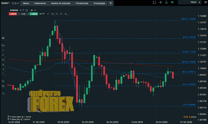The width and height of the screenshot is (208, 124).
Task: Switch to the Calendario tab
Action: coord(40,3)
